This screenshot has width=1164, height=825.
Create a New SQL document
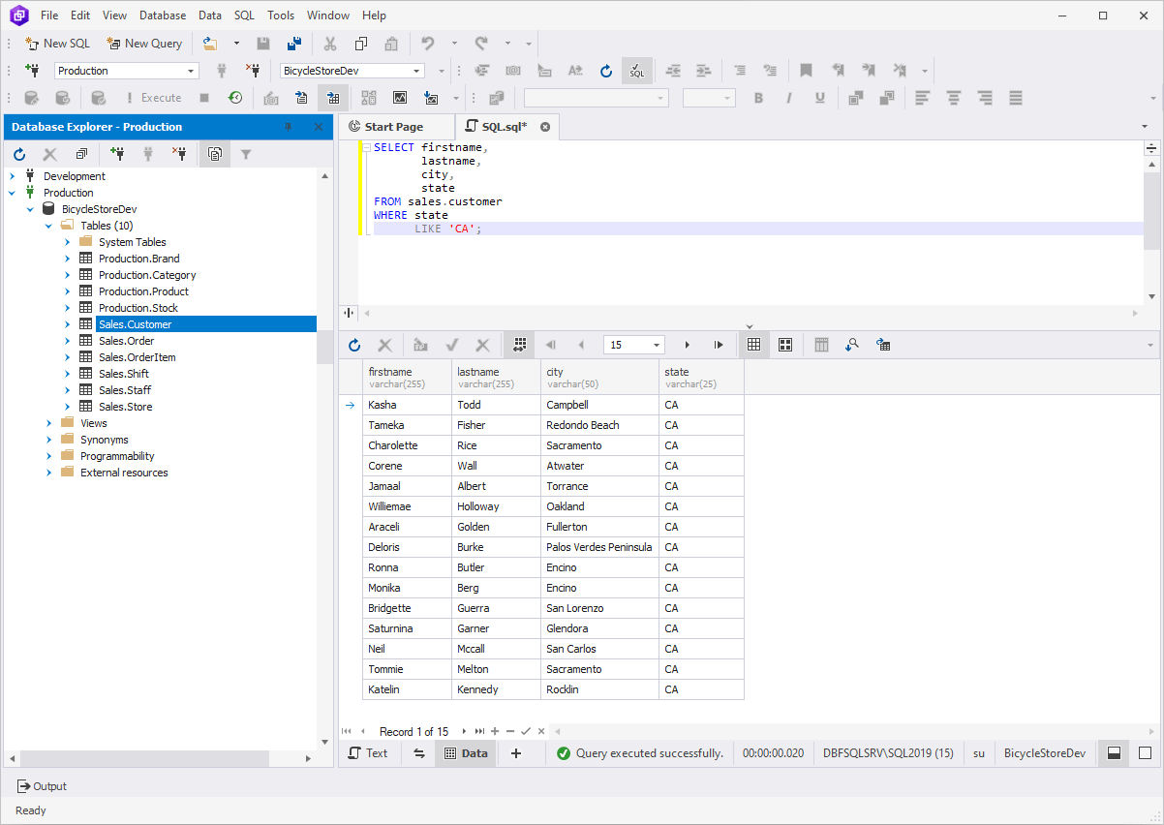point(56,43)
